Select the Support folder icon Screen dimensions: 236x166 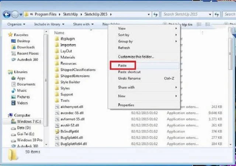57,94
